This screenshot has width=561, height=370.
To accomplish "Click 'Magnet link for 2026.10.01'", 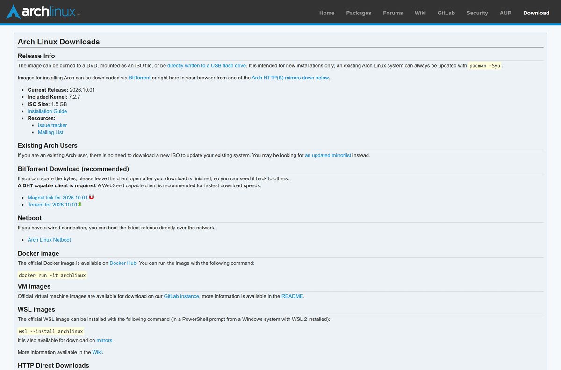I will pyautogui.click(x=58, y=198).
